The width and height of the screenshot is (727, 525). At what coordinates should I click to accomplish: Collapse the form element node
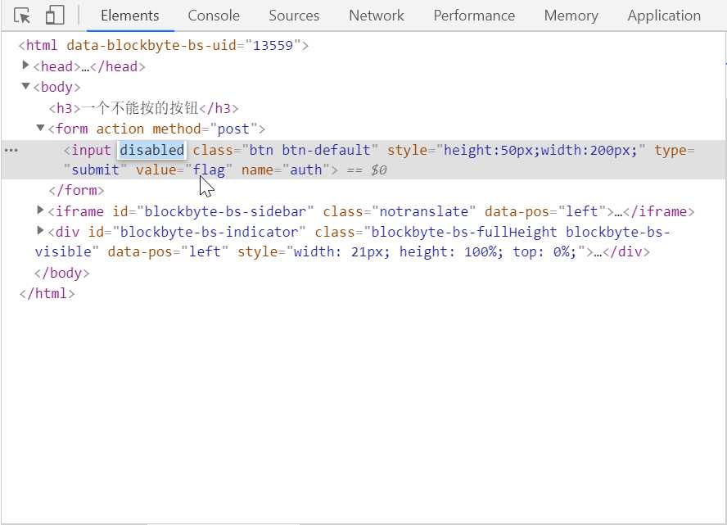[x=40, y=128]
